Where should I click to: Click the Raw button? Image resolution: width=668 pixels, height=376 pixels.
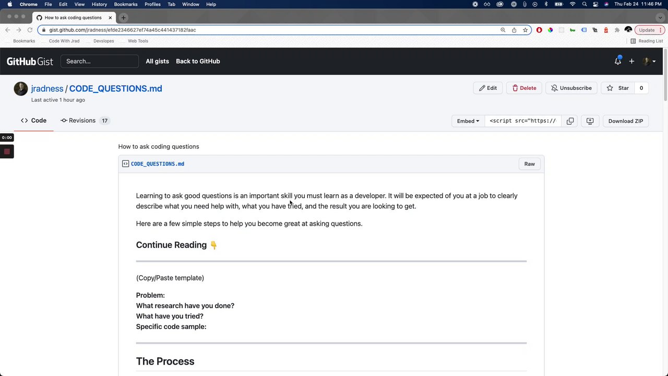click(x=529, y=164)
